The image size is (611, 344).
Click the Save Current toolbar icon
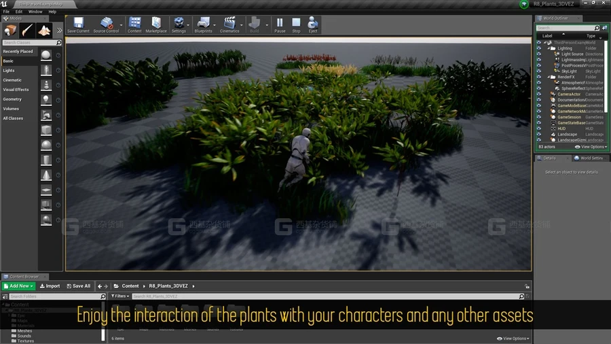click(78, 24)
